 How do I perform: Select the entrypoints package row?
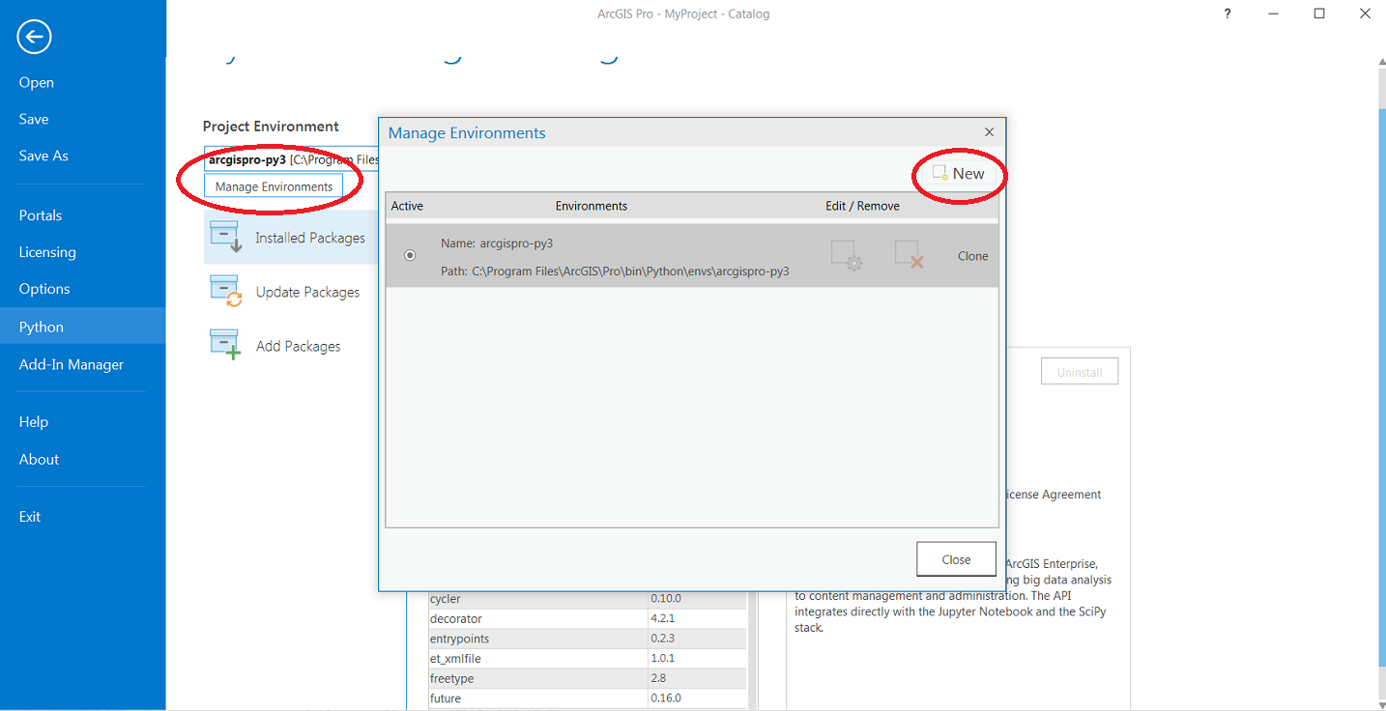point(588,639)
